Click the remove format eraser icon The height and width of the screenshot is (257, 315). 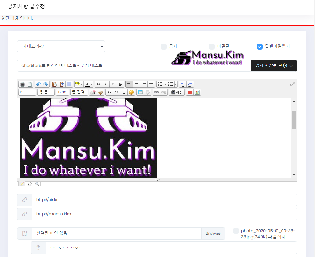point(93,92)
